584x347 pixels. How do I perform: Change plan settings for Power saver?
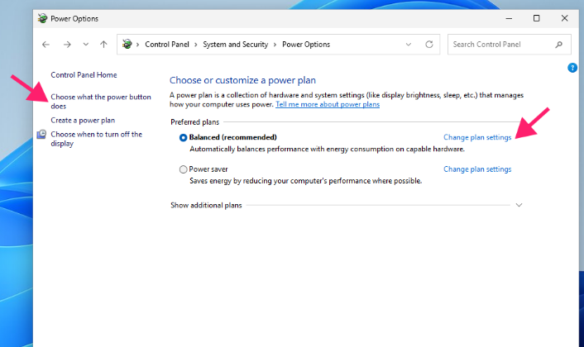(477, 169)
